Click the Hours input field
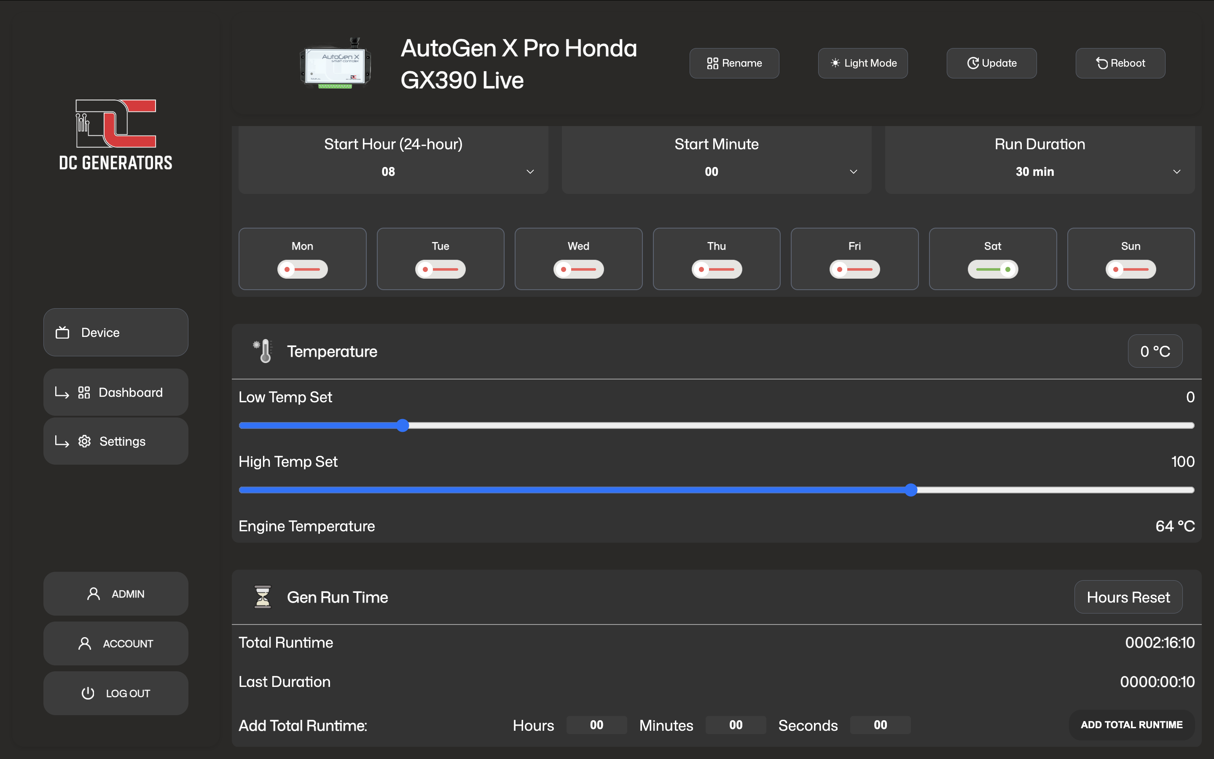 pyautogui.click(x=596, y=725)
